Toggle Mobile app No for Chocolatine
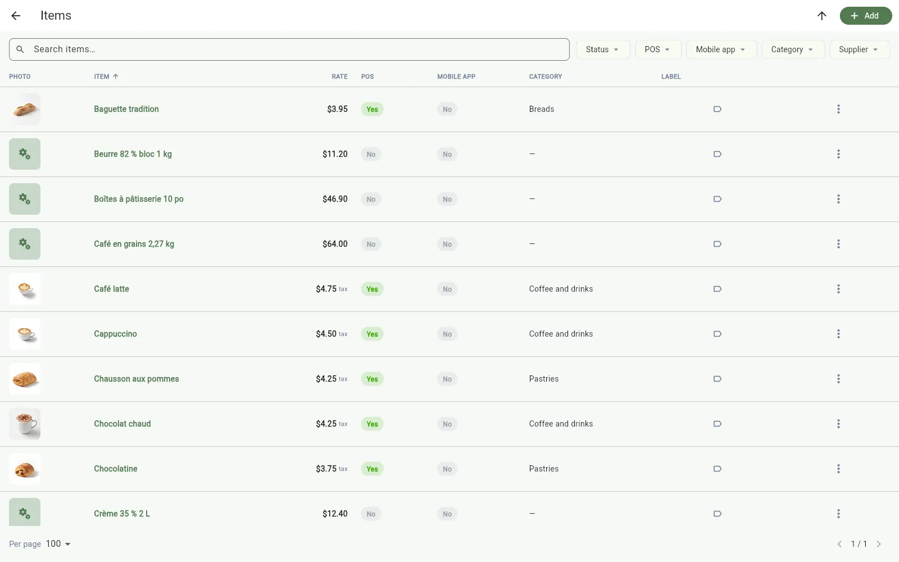The height and width of the screenshot is (562, 899). tap(447, 469)
